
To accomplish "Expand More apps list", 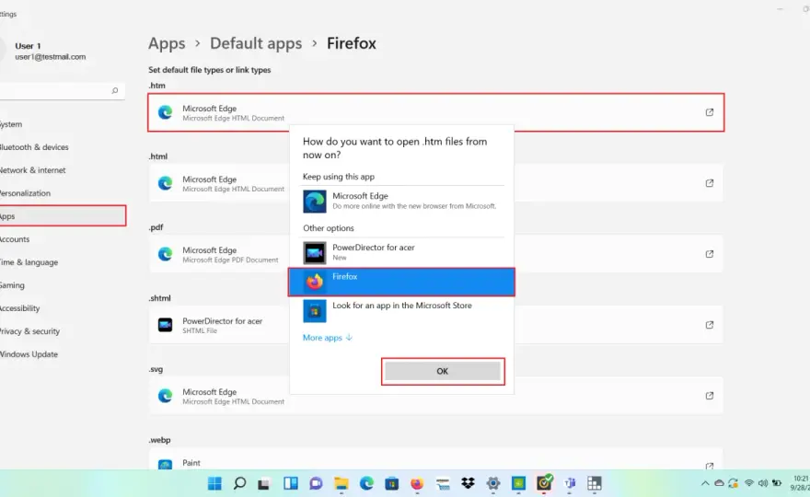I will pyautogui.click(x=328, y=338).
